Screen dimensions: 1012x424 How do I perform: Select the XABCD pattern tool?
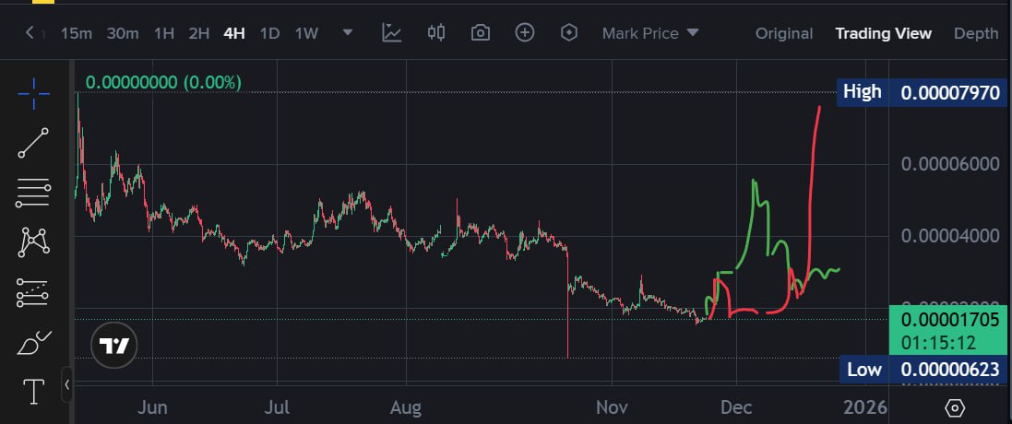[34, 242]
